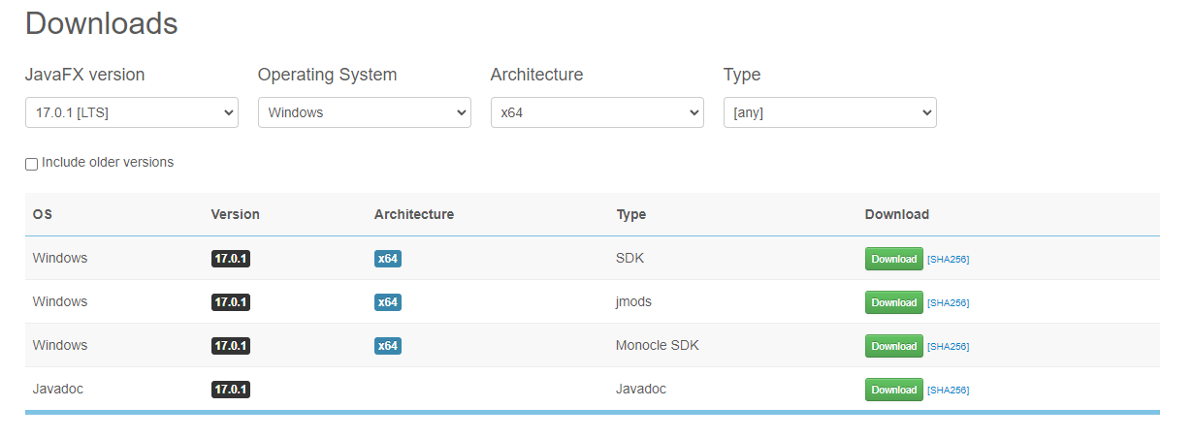Download the Windows SDK package

(894, 259)
